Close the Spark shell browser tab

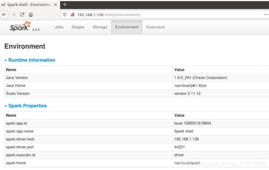click(55, 5)
